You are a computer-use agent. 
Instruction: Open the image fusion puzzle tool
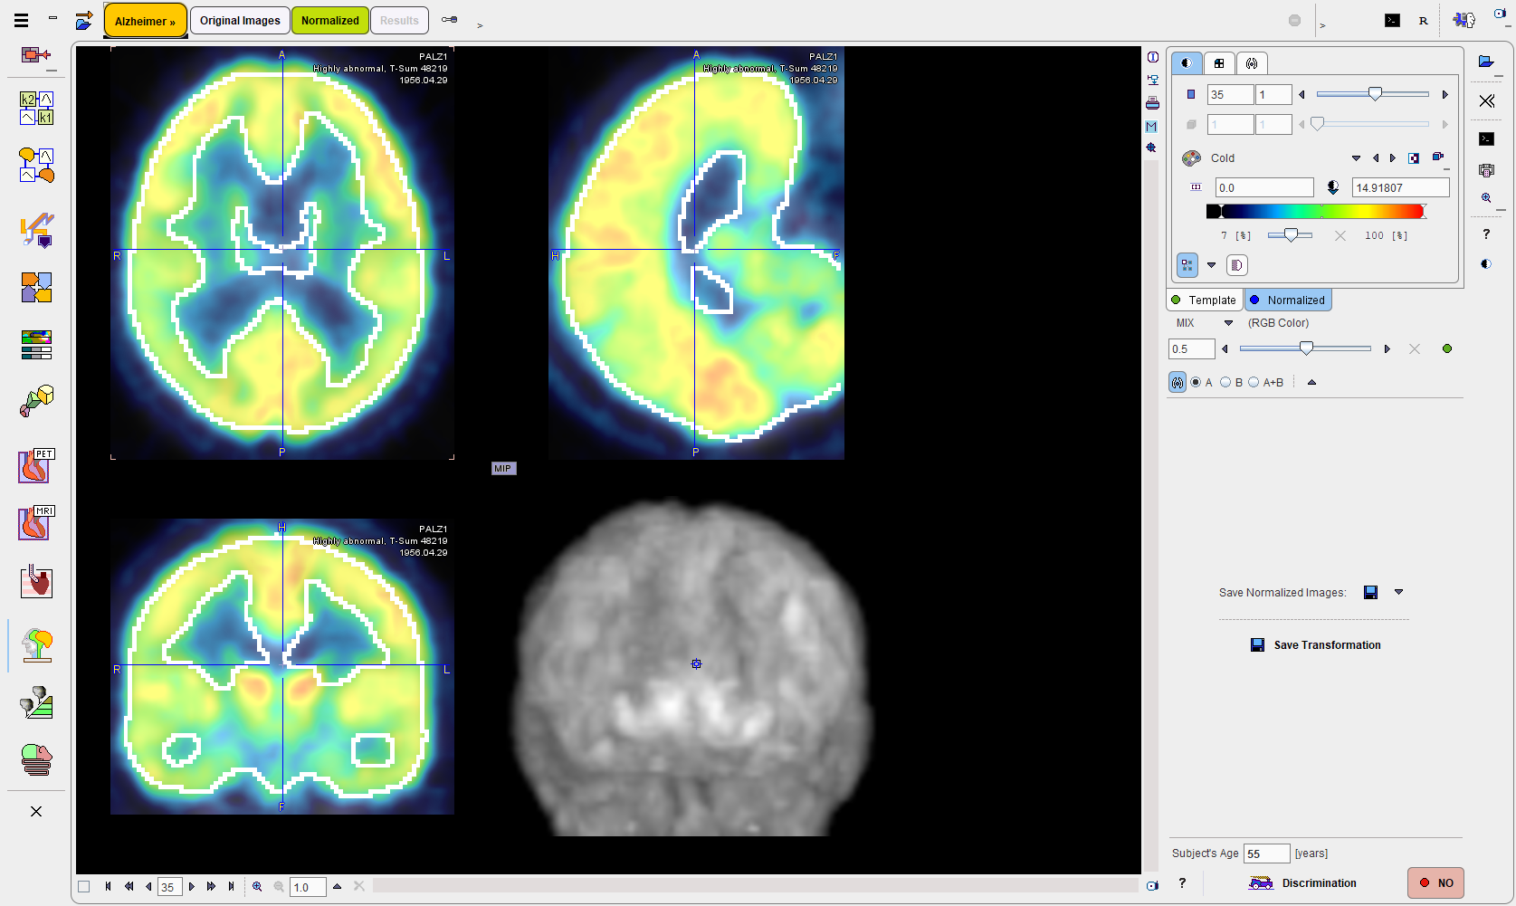coord(36,288)
